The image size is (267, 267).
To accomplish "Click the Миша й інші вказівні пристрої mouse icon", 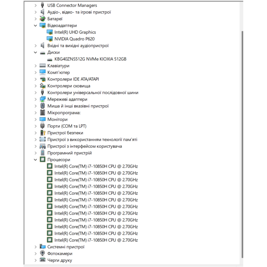I will click(42, 106).
